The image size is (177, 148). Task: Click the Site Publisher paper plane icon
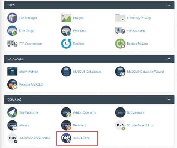pyautogui.click(x=12, y=112)
